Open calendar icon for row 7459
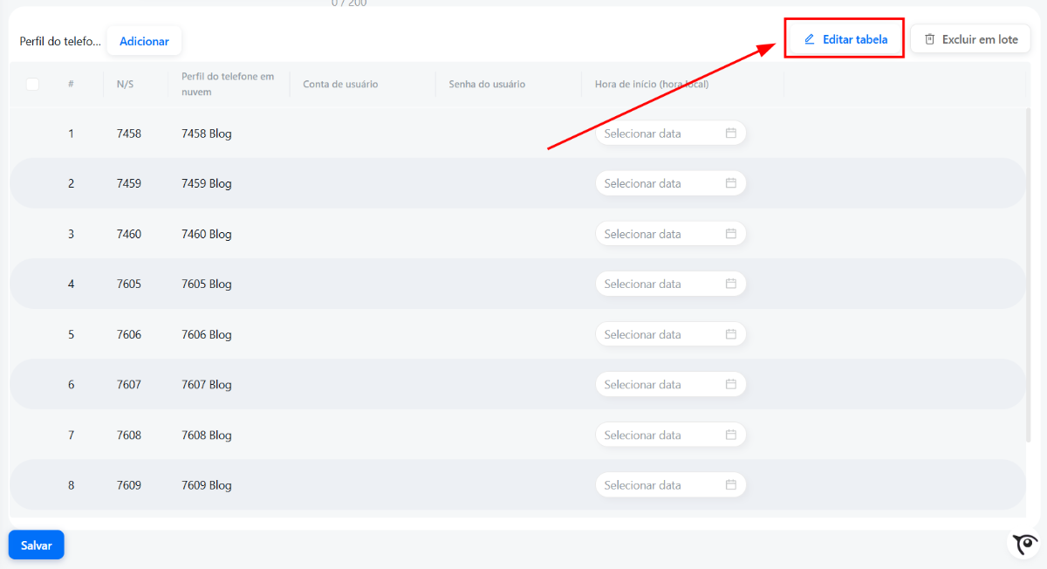 click(x=731, y=183)
